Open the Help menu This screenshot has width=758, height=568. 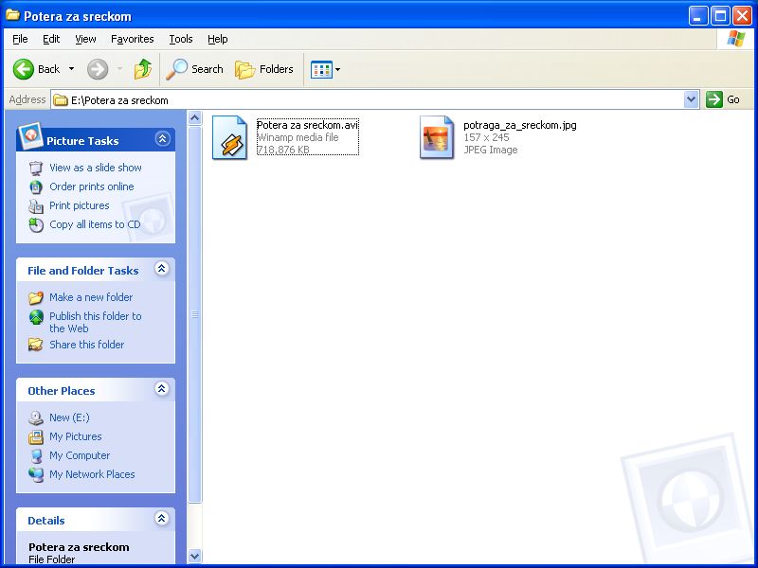click(x=218, y=39)
